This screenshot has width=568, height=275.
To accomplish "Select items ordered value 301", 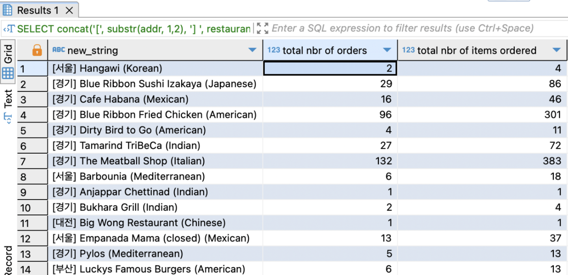I will tap(483, 115).
